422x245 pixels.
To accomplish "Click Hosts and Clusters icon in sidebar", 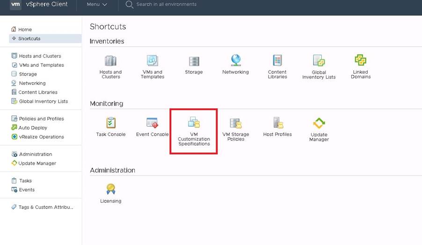I will (14, 56).
